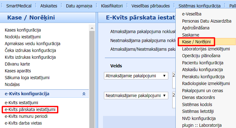236x128 pixels.
Task: Go to e-Kvīts numuru periodi
Action: [x=26, y=116]
